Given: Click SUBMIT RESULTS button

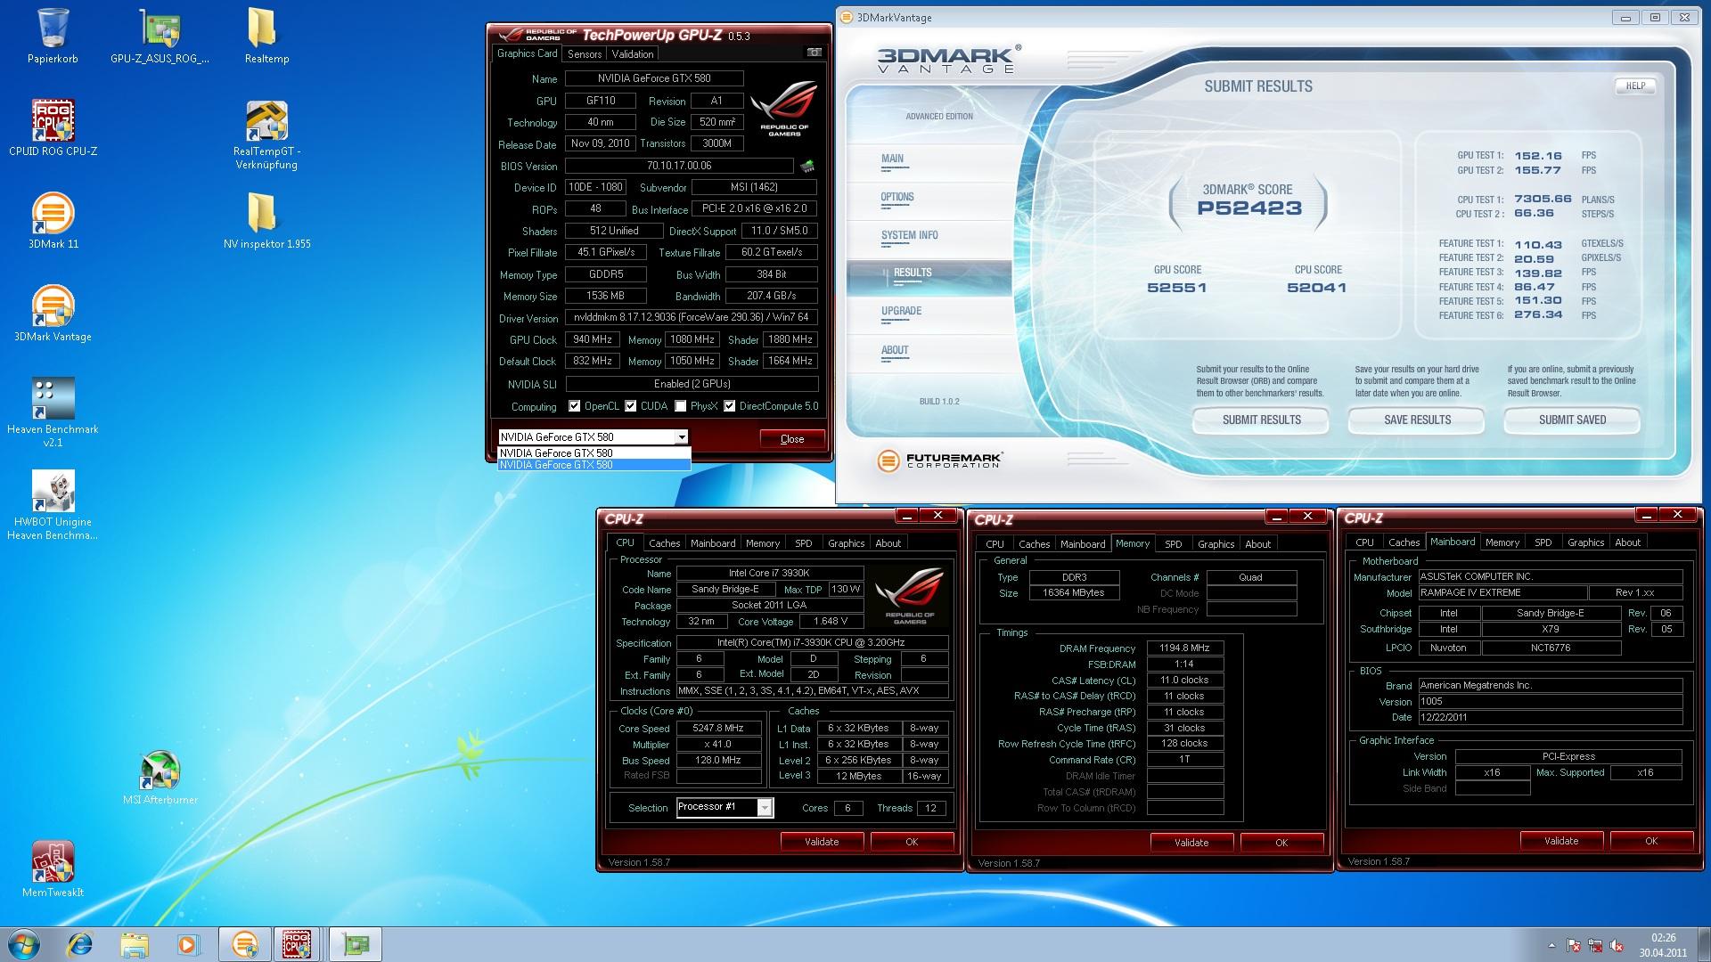Looking at the screenshot, I should (1261, 420).
